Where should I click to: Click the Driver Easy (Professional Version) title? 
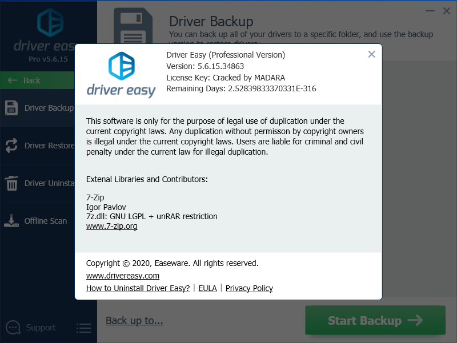[x=226, y=55]
